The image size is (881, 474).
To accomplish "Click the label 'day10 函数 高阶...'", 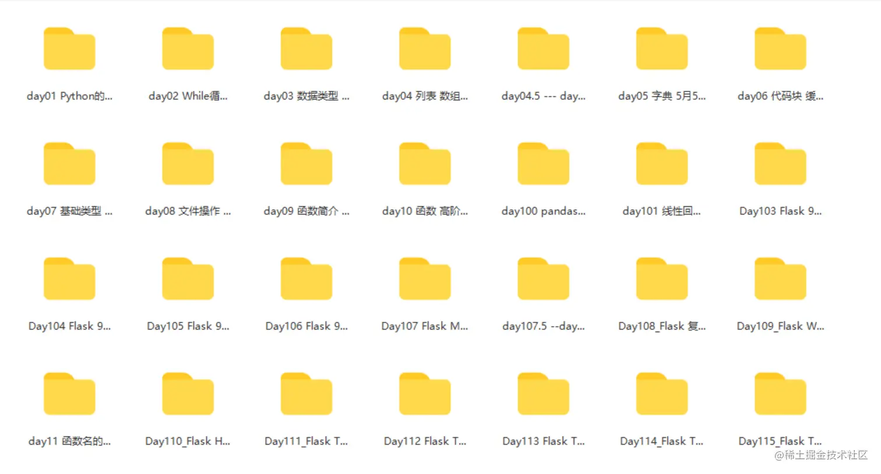I will (x=425, y=211).
